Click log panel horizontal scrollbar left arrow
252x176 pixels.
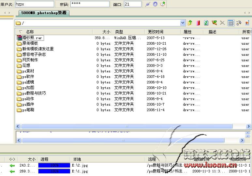[x=19, y=140]
